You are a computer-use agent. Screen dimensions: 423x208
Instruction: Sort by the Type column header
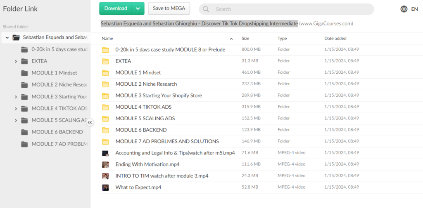[282, 38]
